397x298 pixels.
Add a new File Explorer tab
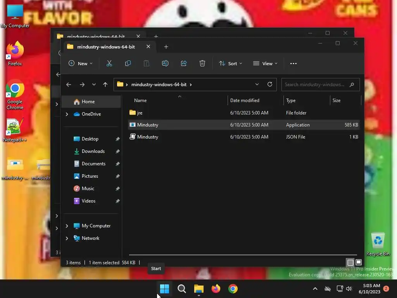coord(166,47)
